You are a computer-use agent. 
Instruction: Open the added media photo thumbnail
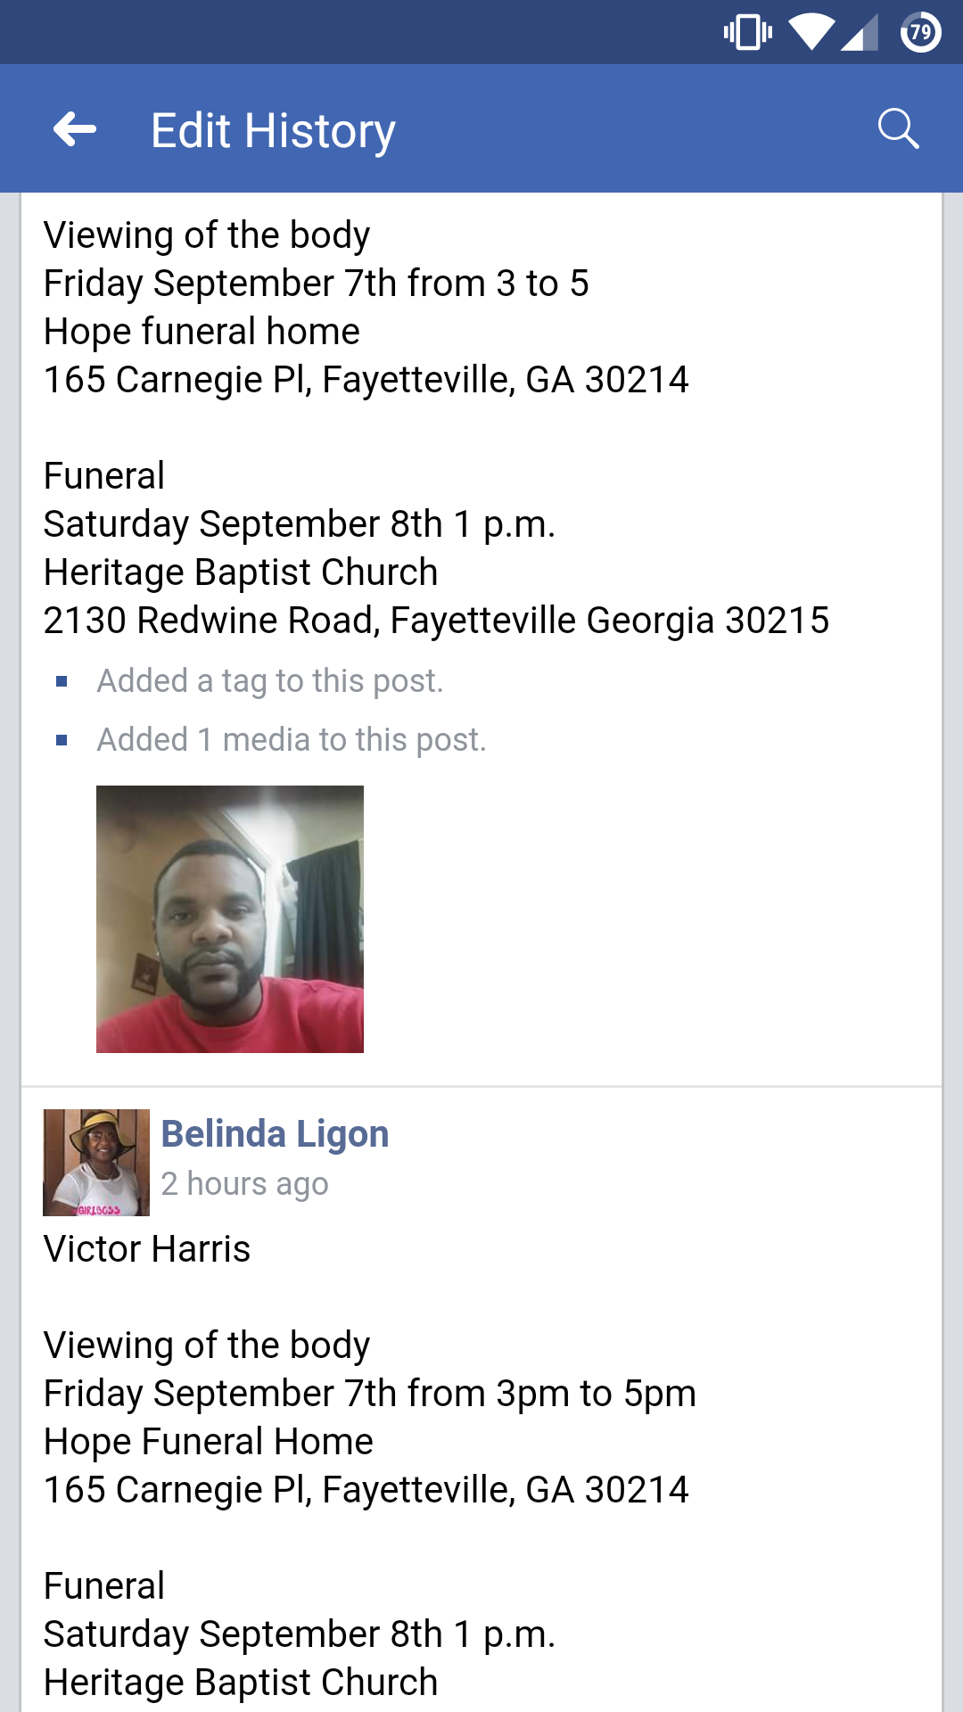(x=230, y=919)
